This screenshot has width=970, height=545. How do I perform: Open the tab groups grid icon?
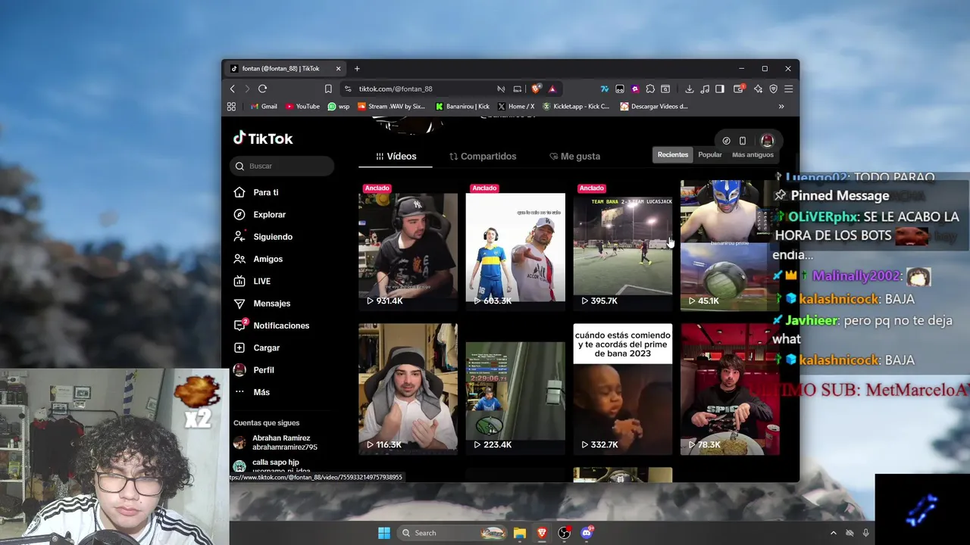click(x=231, y=107)
